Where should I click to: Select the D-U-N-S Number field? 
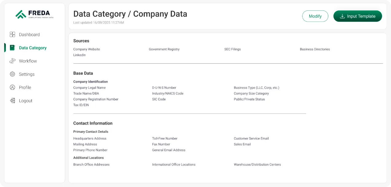(164, 88)
